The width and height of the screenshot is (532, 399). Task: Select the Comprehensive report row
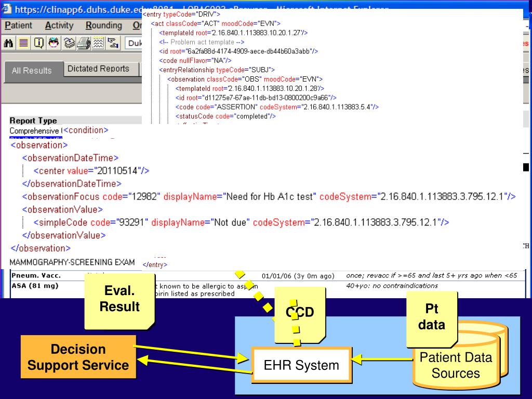[x=36, y=130]
